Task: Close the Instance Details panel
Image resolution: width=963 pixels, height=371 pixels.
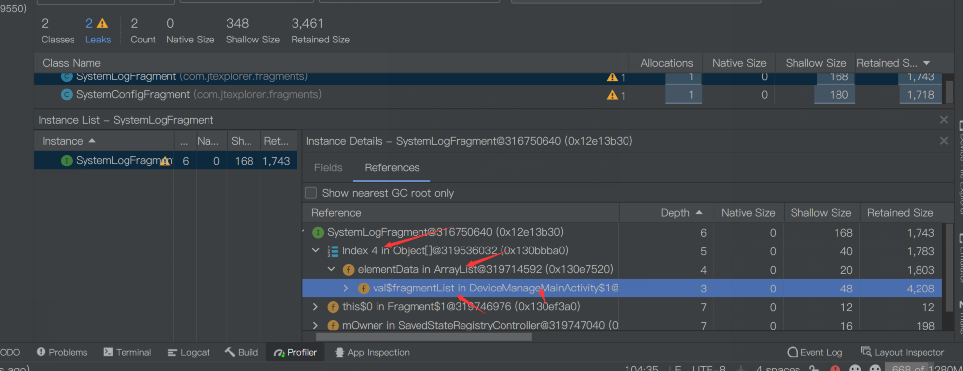Action: (x=944, y=141)
